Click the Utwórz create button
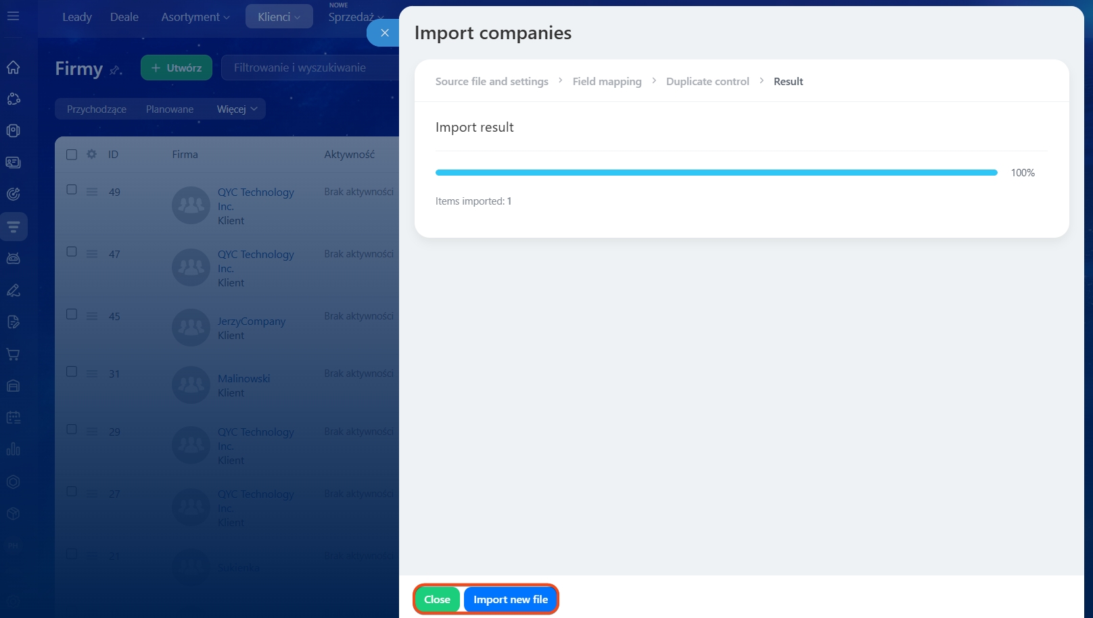 pos(177,68)
